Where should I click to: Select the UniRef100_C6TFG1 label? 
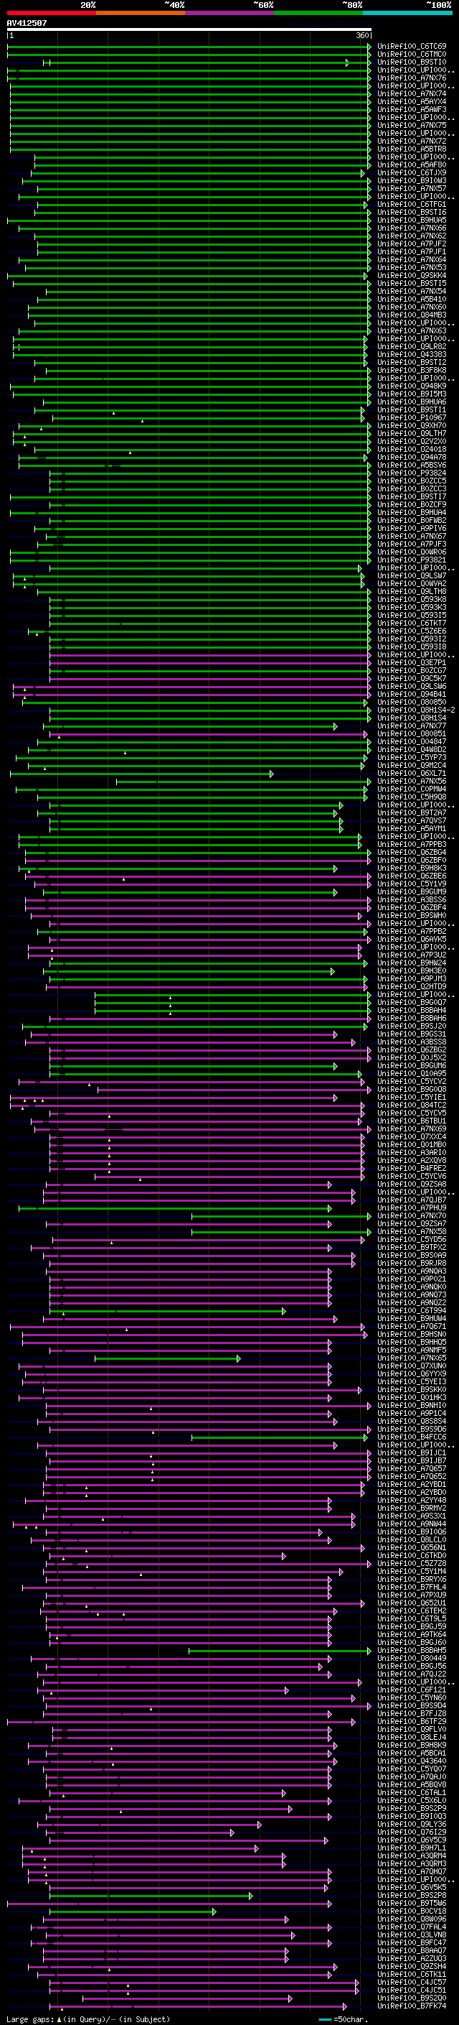[412, 205]
